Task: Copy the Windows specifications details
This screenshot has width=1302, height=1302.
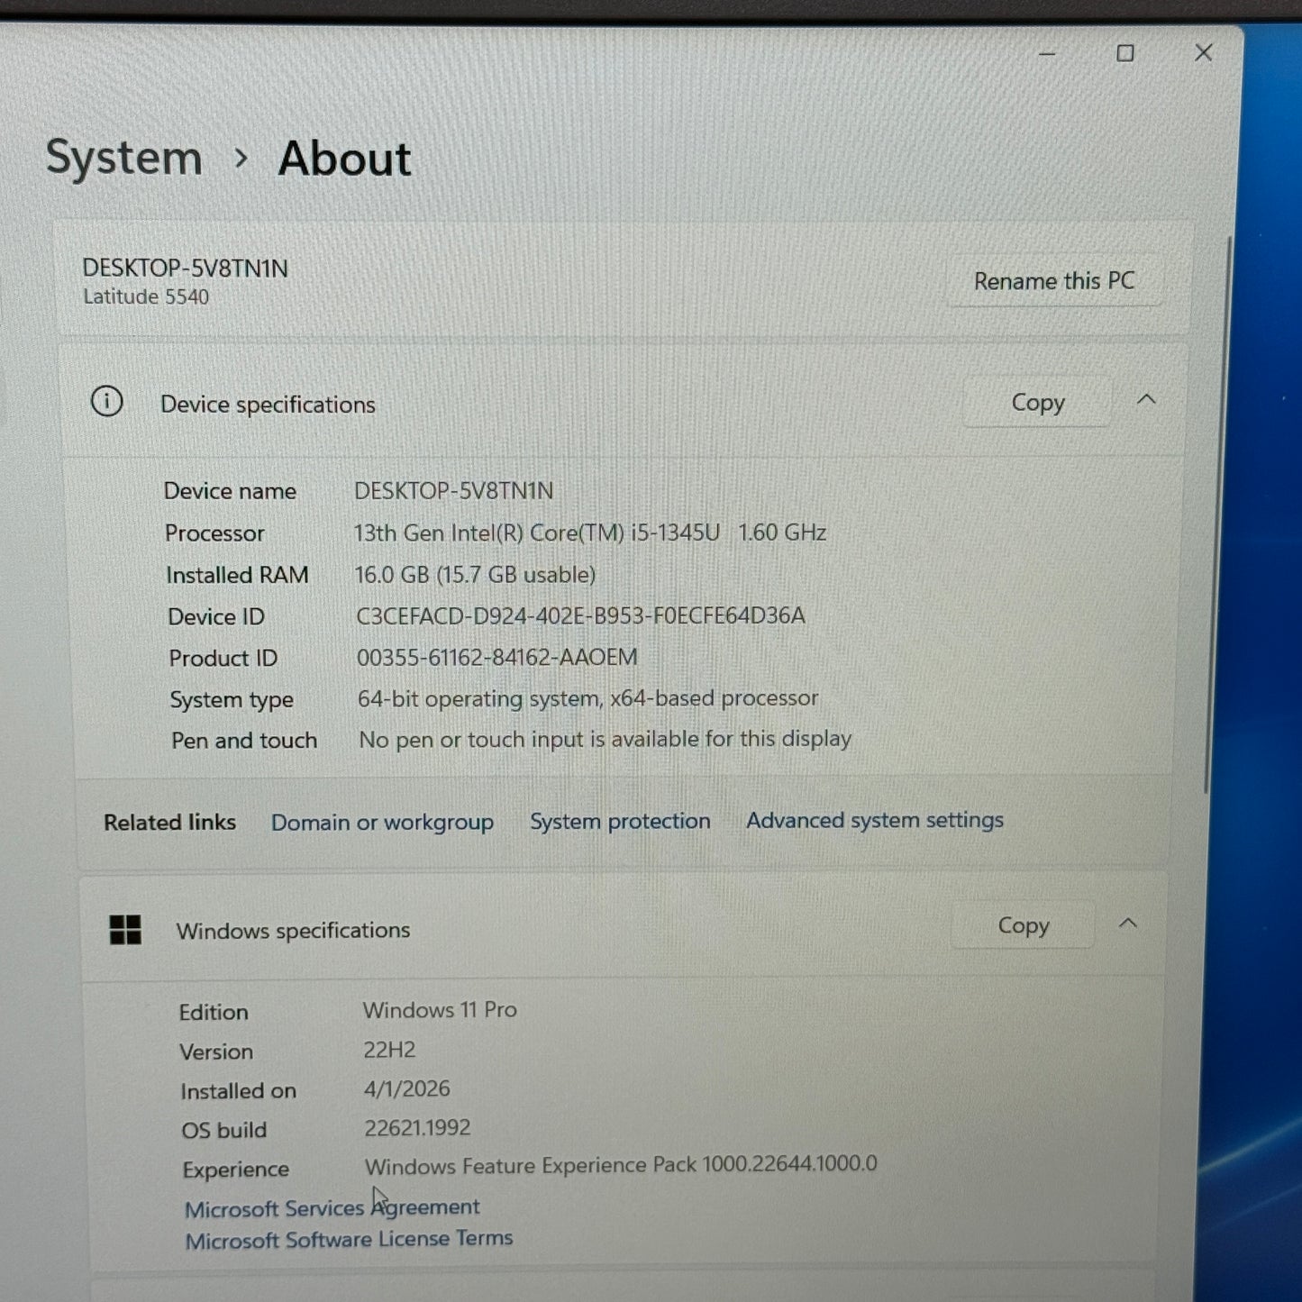Action: [x=1023, y=924]
